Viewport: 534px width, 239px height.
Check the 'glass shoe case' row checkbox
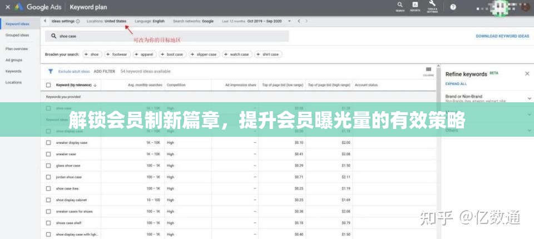(x=48, y=166)
